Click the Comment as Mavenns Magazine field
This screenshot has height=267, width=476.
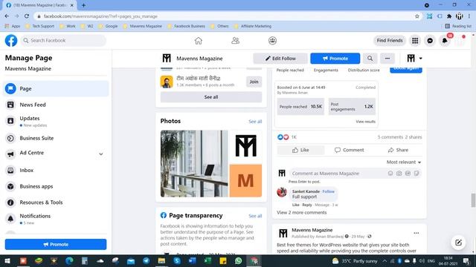[x=338, y=174]
